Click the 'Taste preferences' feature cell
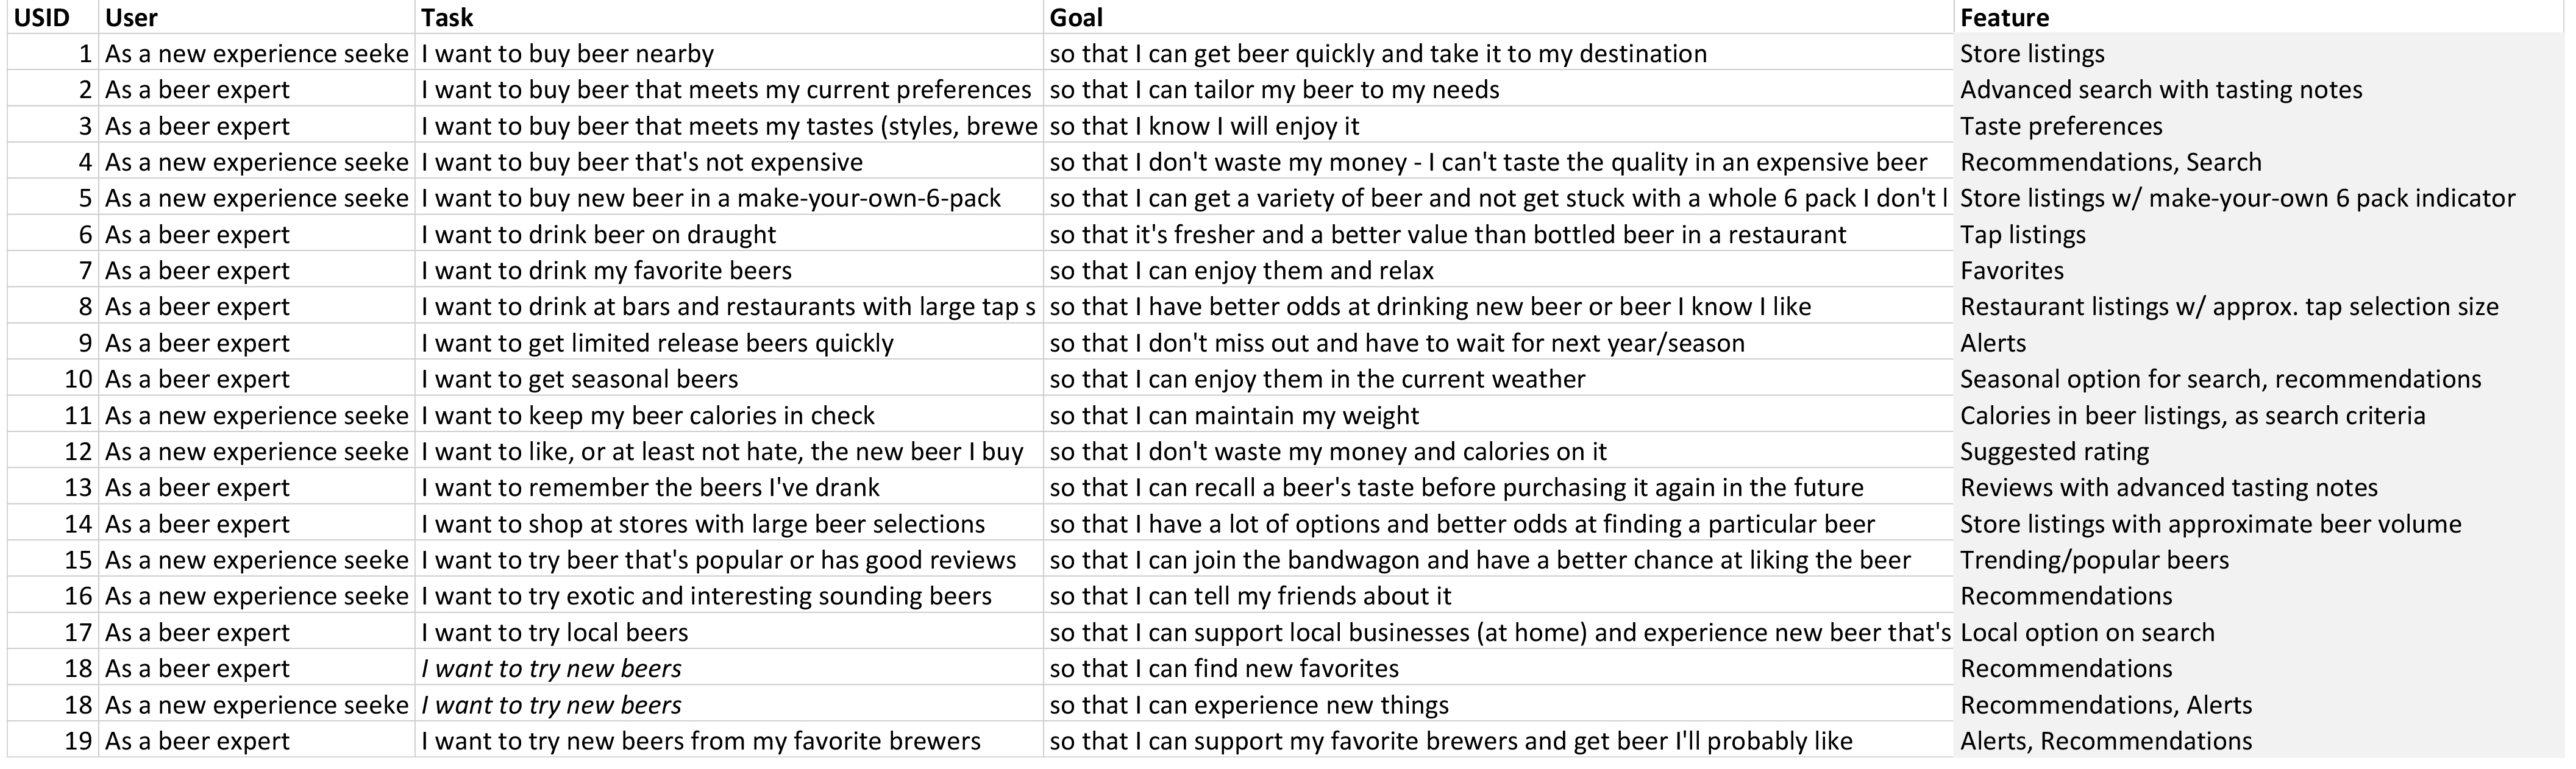 click(2259, 126)
